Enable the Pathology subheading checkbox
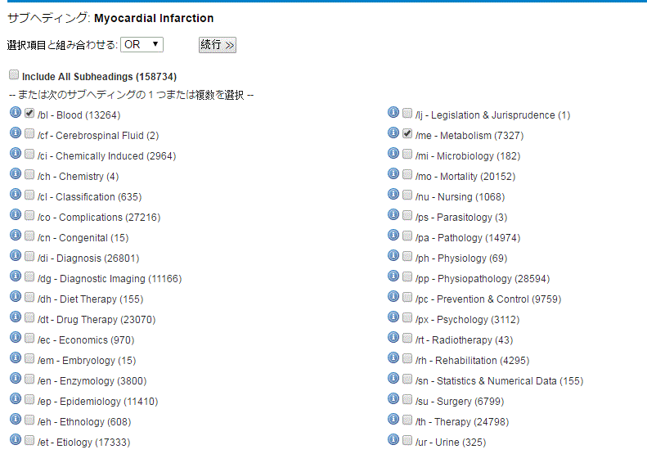Image resolution: width=647 pixels, height=454 pixels. pyautogui.click(x=407, y=236)
